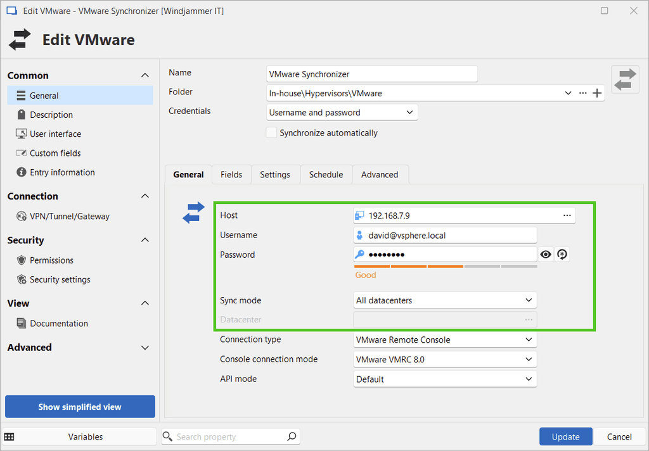Click the Folder field ellipsis browse button

click(583, 93)
